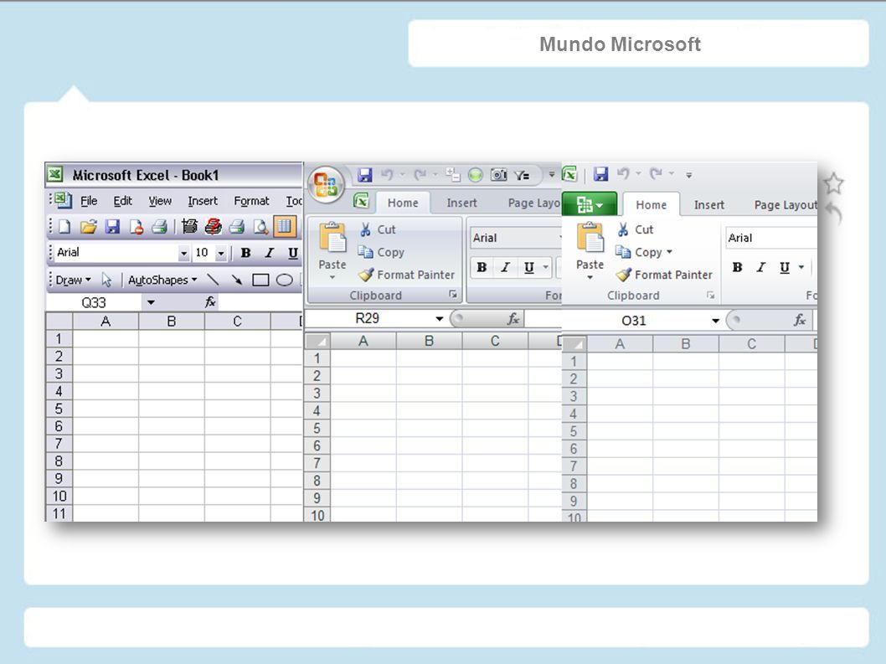Click Save icon in Excel 2010 Quick Access Toolbar
Screen dimensions: 886x664
600,174
